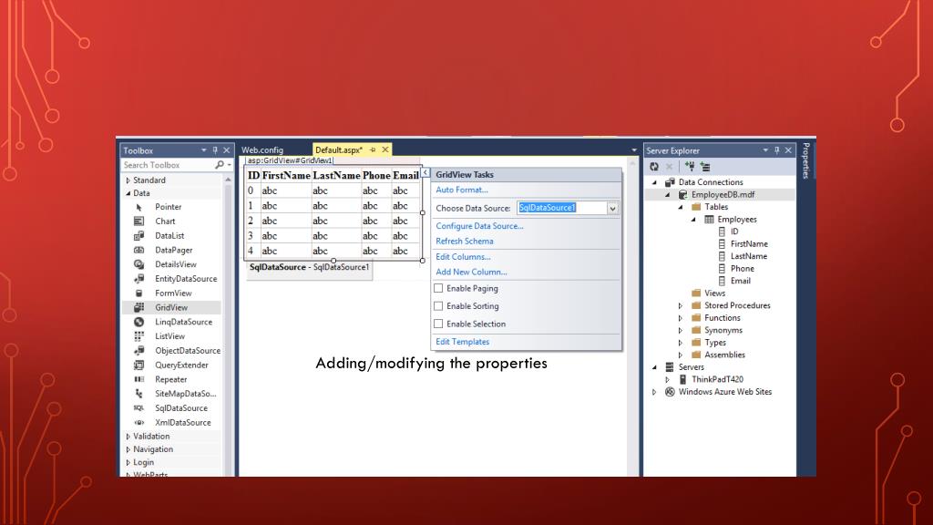Image resolution: width=933 pixels, height=525 pixels.
Task: Collapse the Data toolbox category
Action: [x=128, y=193]
